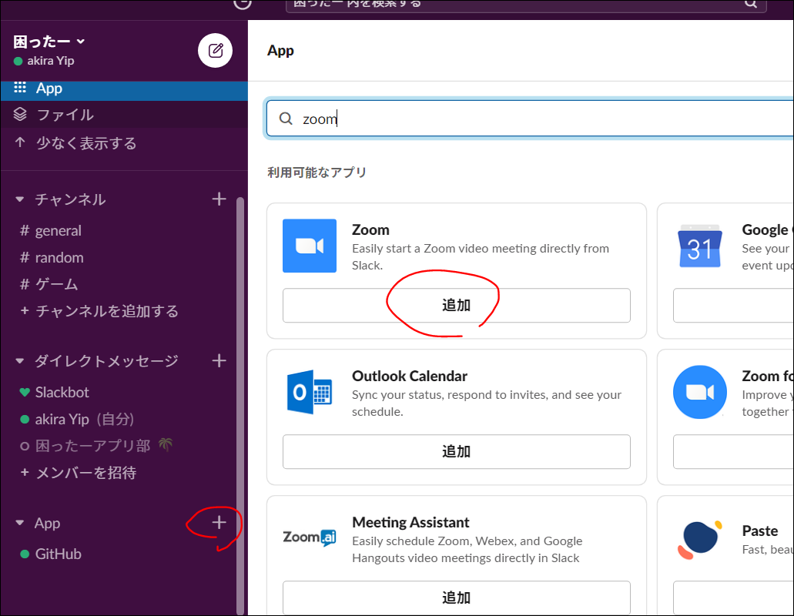Collapse the チャンネル section
This screenshot has width=794, height=616.
[x=20, y=199]
